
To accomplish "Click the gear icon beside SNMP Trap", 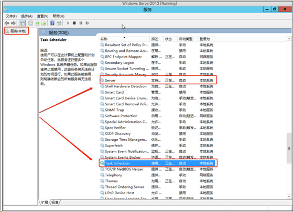I will click(102, 110).
